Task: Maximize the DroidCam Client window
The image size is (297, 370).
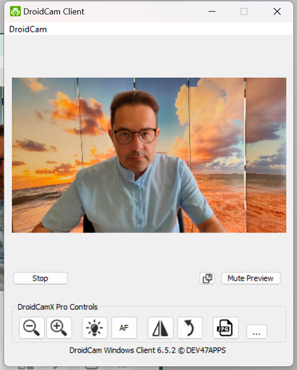Action: 244,11
